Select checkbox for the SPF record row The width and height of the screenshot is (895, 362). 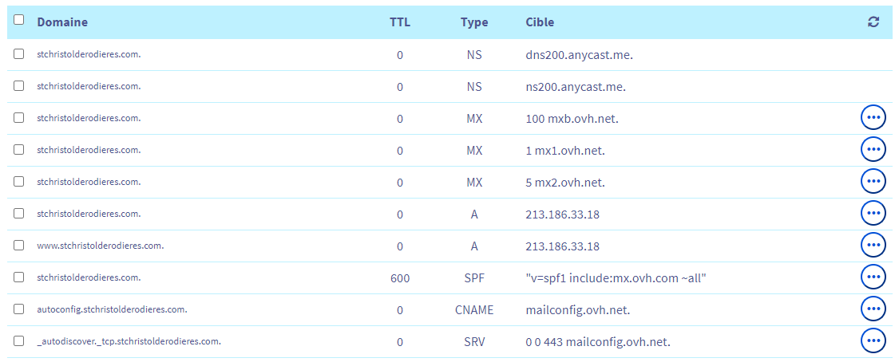click(19, 277)
